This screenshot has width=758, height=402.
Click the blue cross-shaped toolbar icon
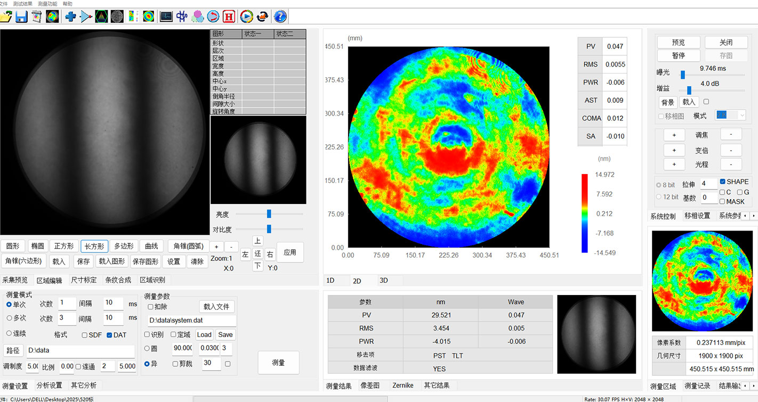pos(70,17)
